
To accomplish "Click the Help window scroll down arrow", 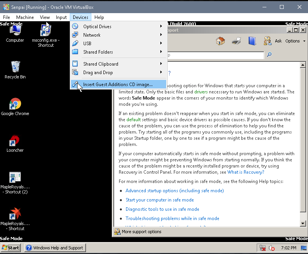I will (x=303, y=223).
